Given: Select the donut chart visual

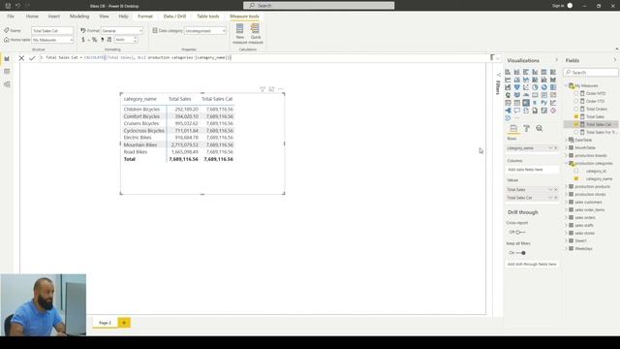Looking at the screenshot, I should click(x=544, y=87).
